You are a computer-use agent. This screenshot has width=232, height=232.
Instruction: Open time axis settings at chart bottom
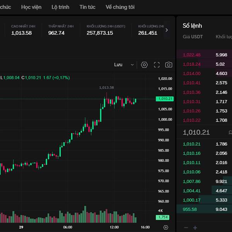point(166,227)
